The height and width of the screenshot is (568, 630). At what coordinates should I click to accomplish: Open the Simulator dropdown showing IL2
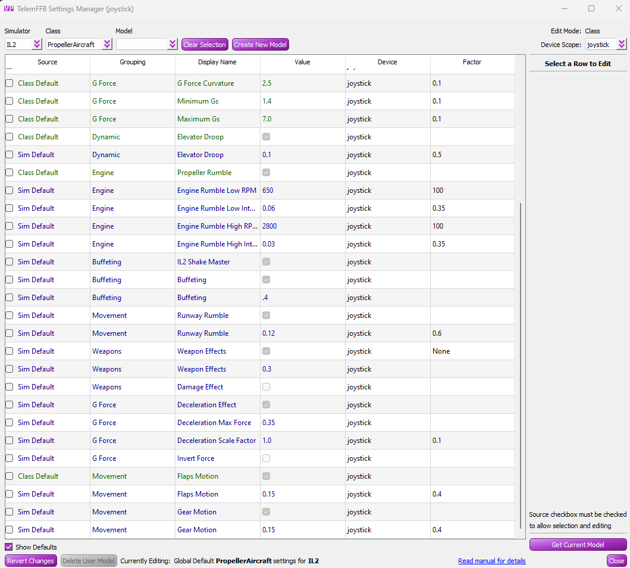[23, 44]
